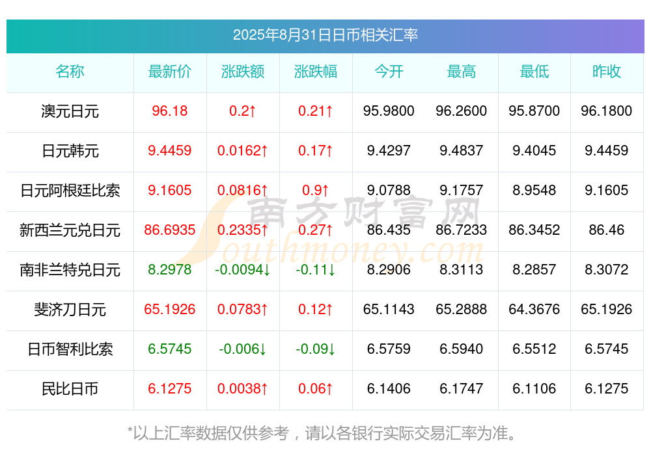Click the red latest price 9.4459 for 日元韩元
Viewport: 651px width, 454px height.
(170, 151)
